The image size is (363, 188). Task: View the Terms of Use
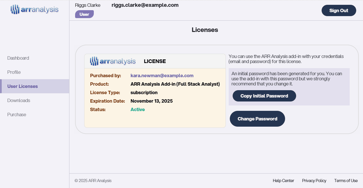tap(346, 180)
